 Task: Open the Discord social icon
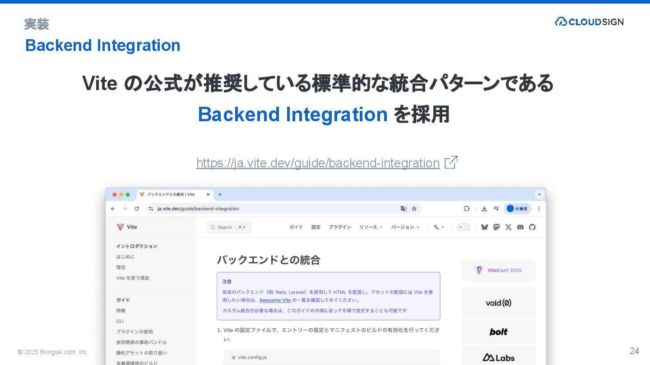[520, 227]
